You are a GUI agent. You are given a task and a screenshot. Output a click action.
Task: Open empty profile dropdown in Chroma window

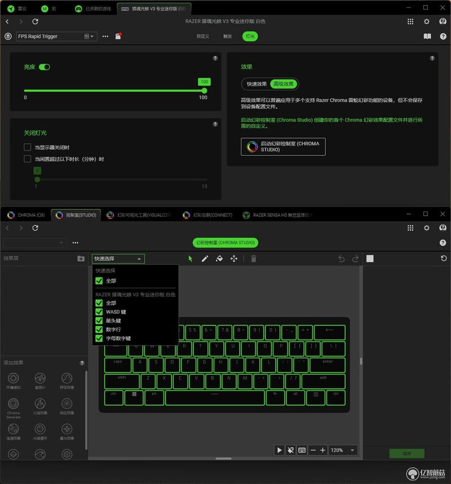(x=35, y=243)
